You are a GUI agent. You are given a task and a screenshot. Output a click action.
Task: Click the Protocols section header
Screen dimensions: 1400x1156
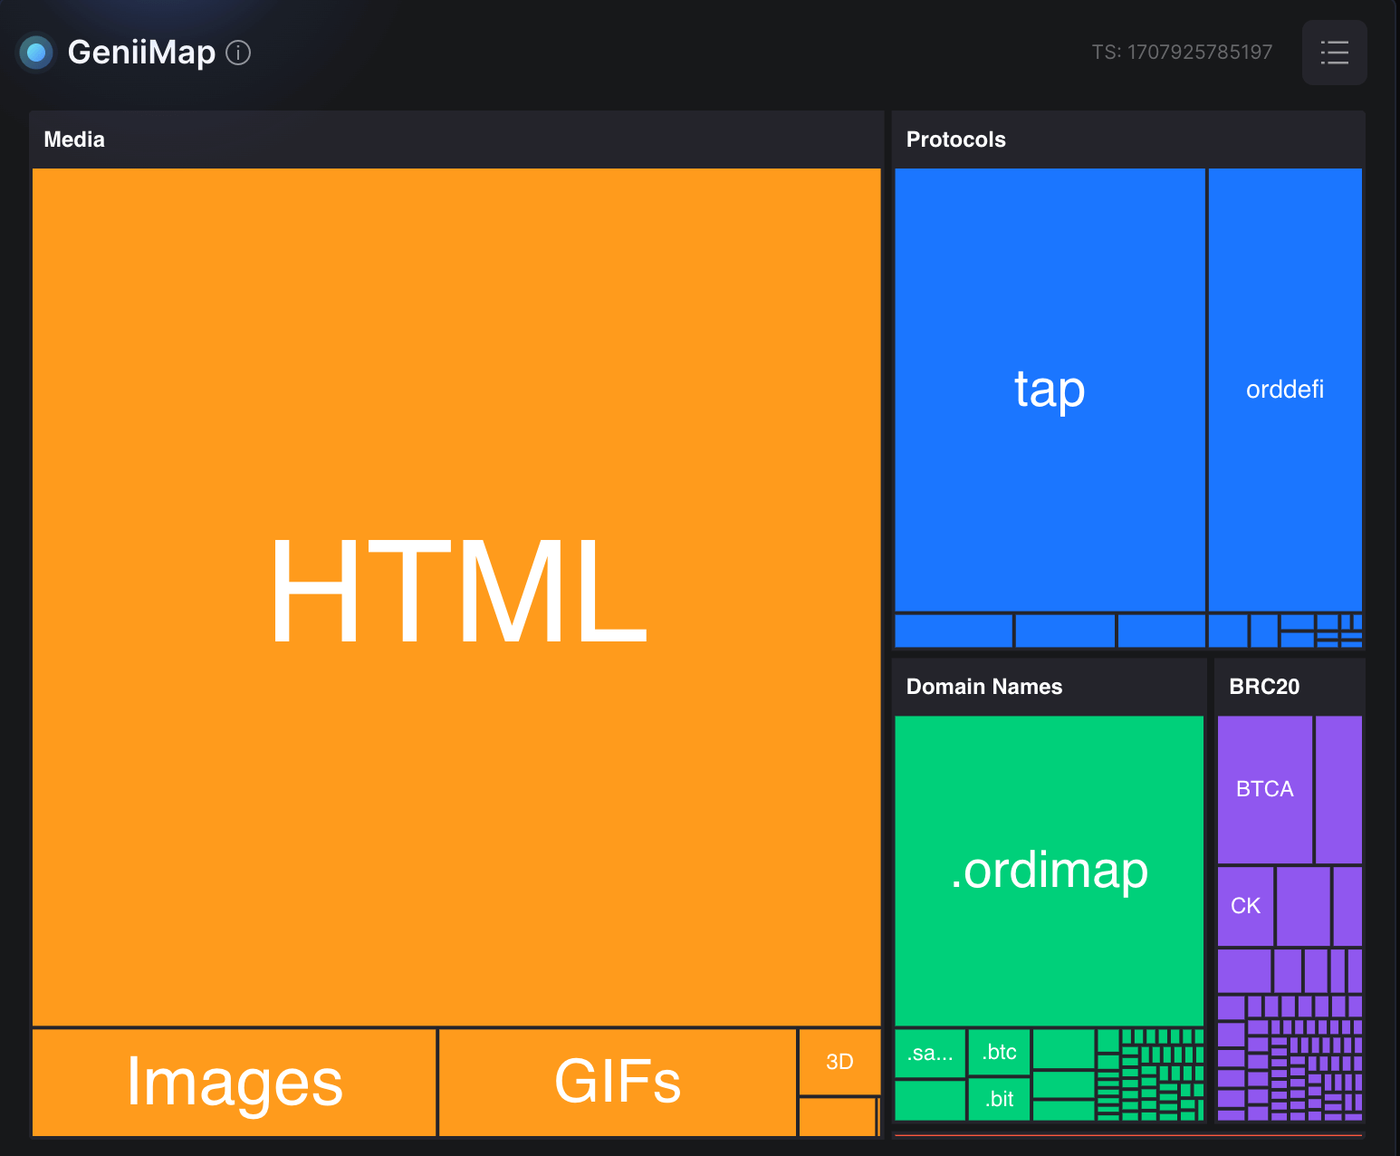coord(955,140)
